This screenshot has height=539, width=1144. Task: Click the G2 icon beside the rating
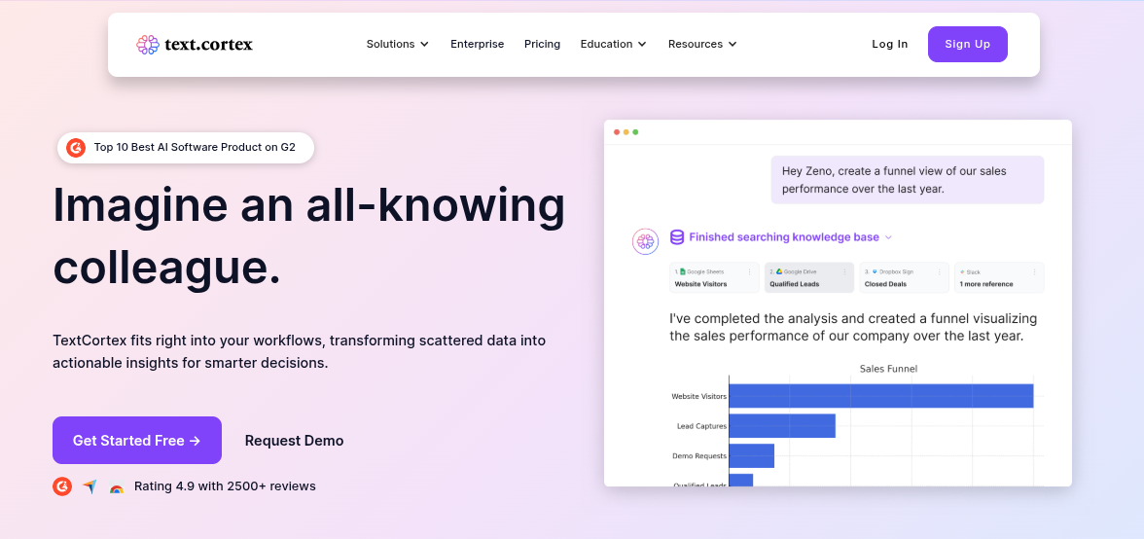click(62, 486)
